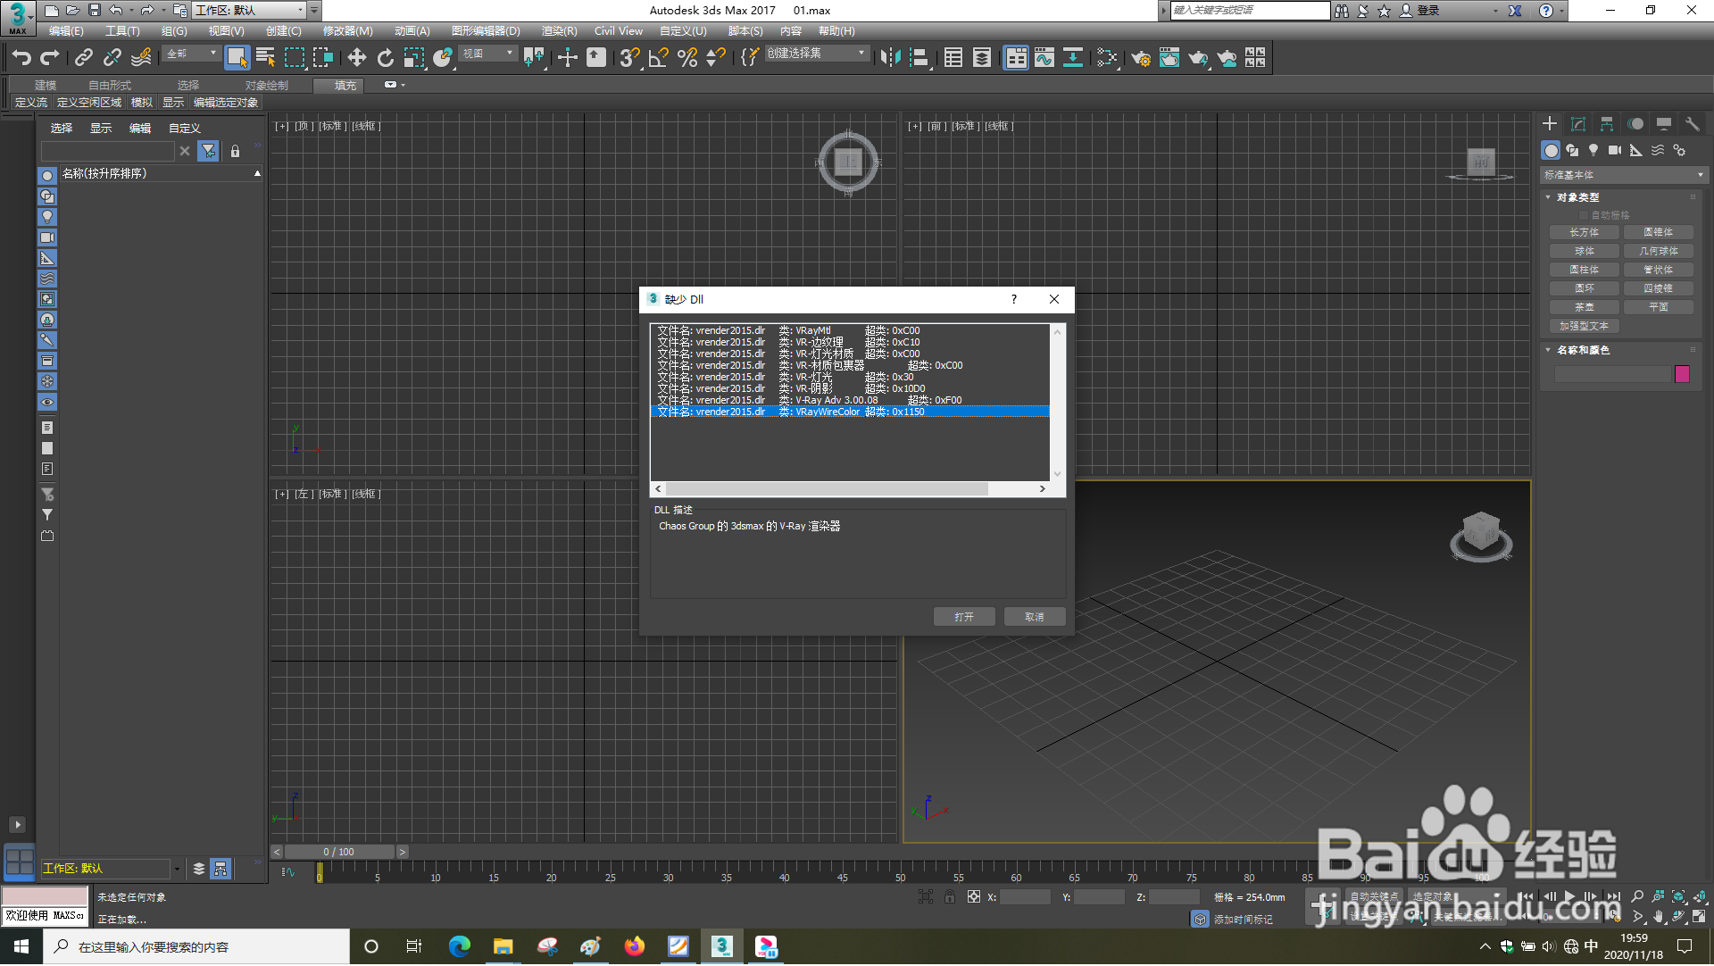Open the 工作区: 默认 title bar dropdown
Screen dimensions: 1714x966
(249, 11)
